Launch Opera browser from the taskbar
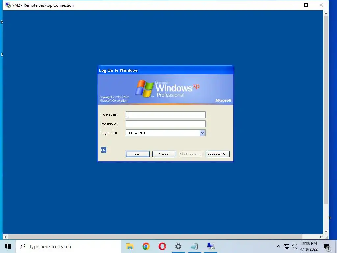Viewport: 337px width, 253px height. tap(162, 246)
